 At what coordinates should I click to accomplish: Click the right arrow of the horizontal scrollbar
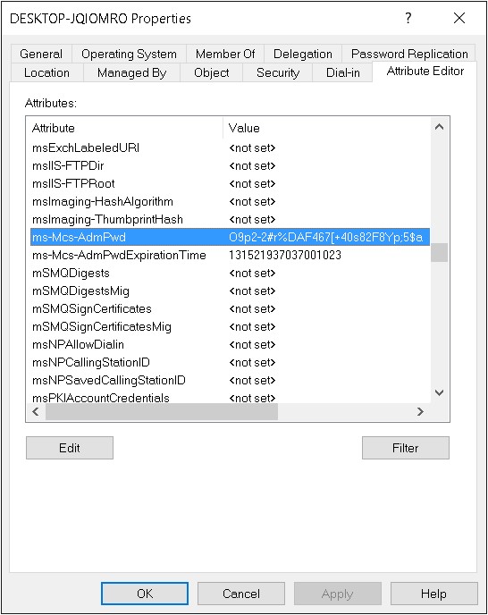420,411
